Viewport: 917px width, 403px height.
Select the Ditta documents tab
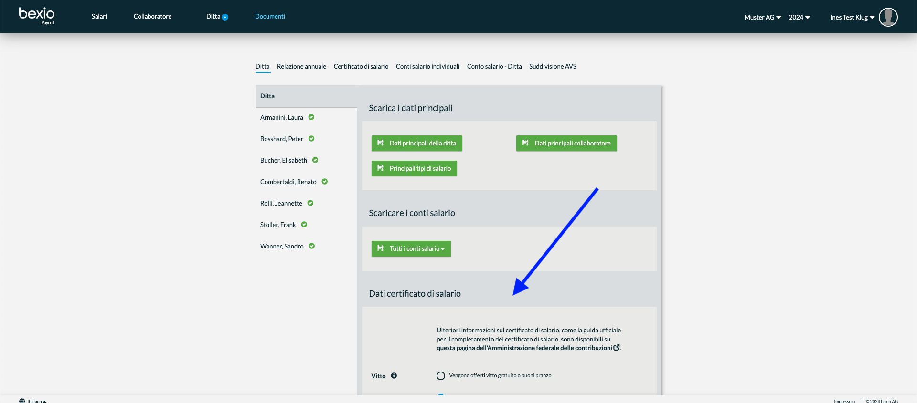coord(263,66)
